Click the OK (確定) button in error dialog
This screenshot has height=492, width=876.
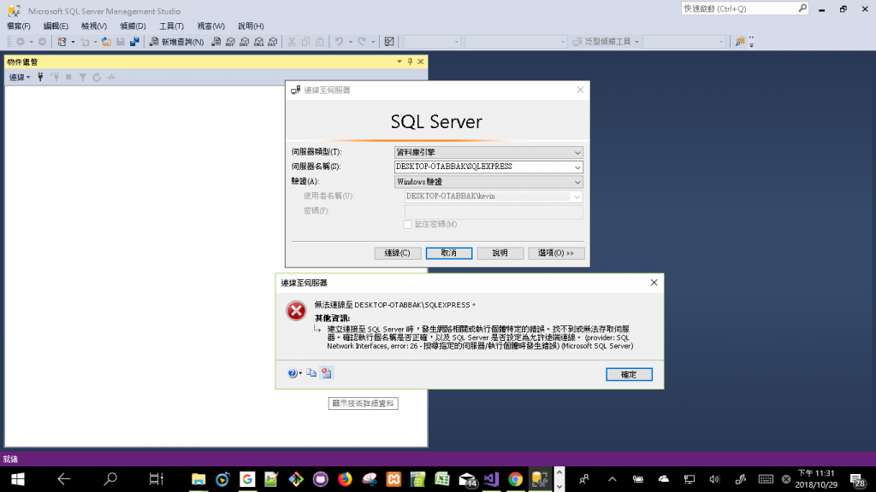point(629,374)
